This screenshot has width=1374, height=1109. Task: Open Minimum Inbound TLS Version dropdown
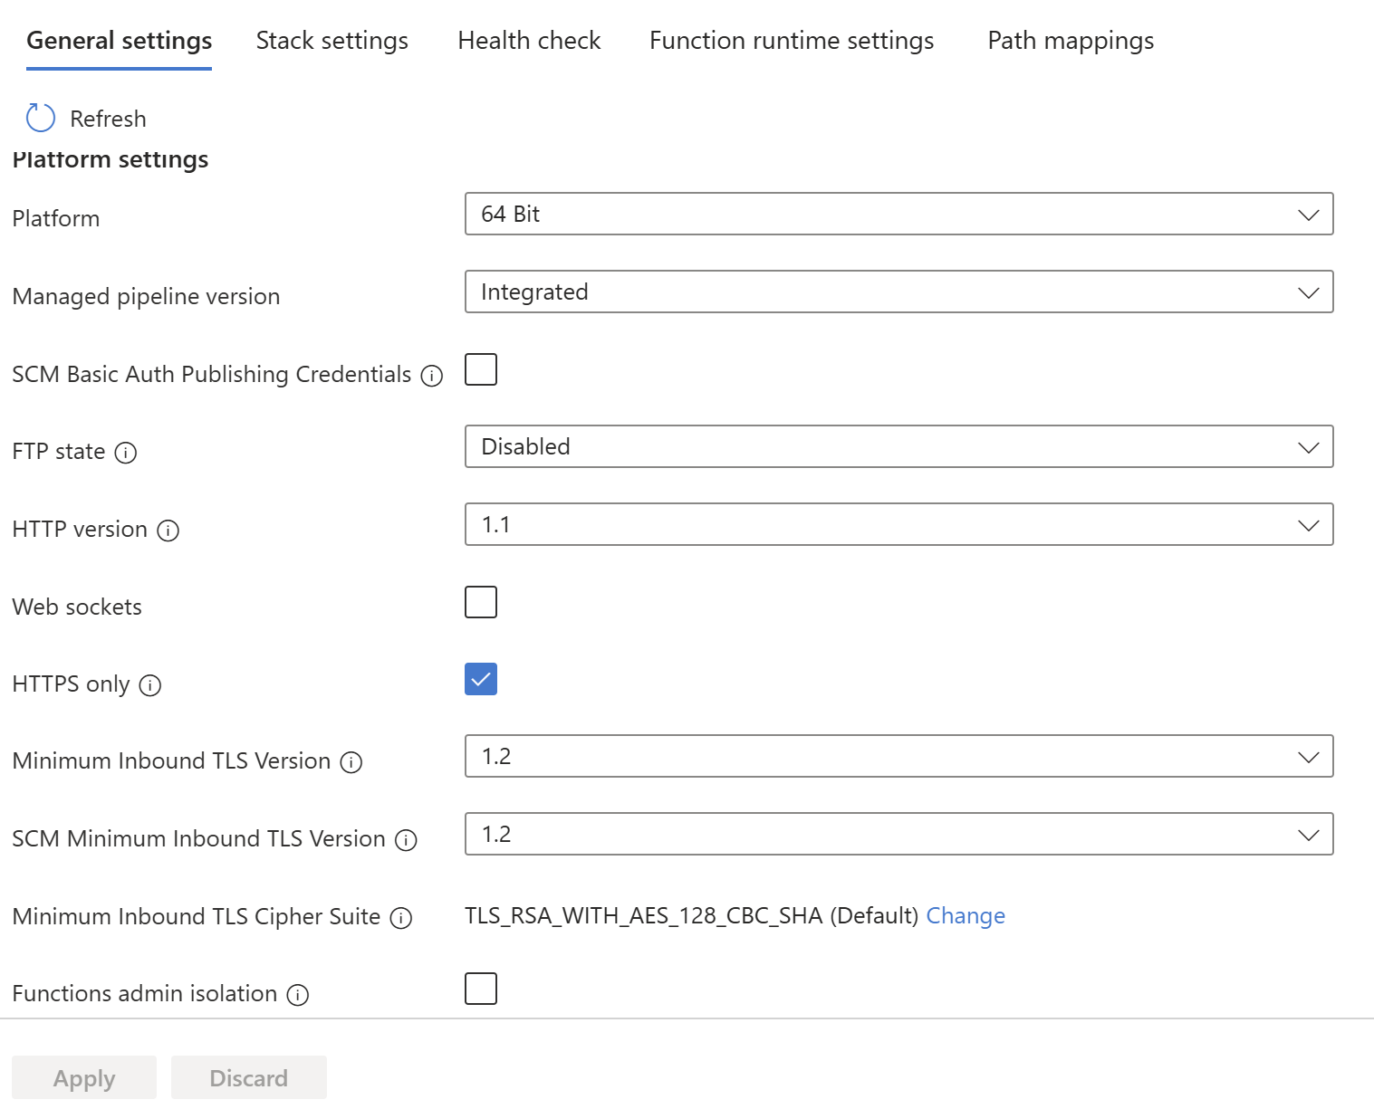pos(898,756)
